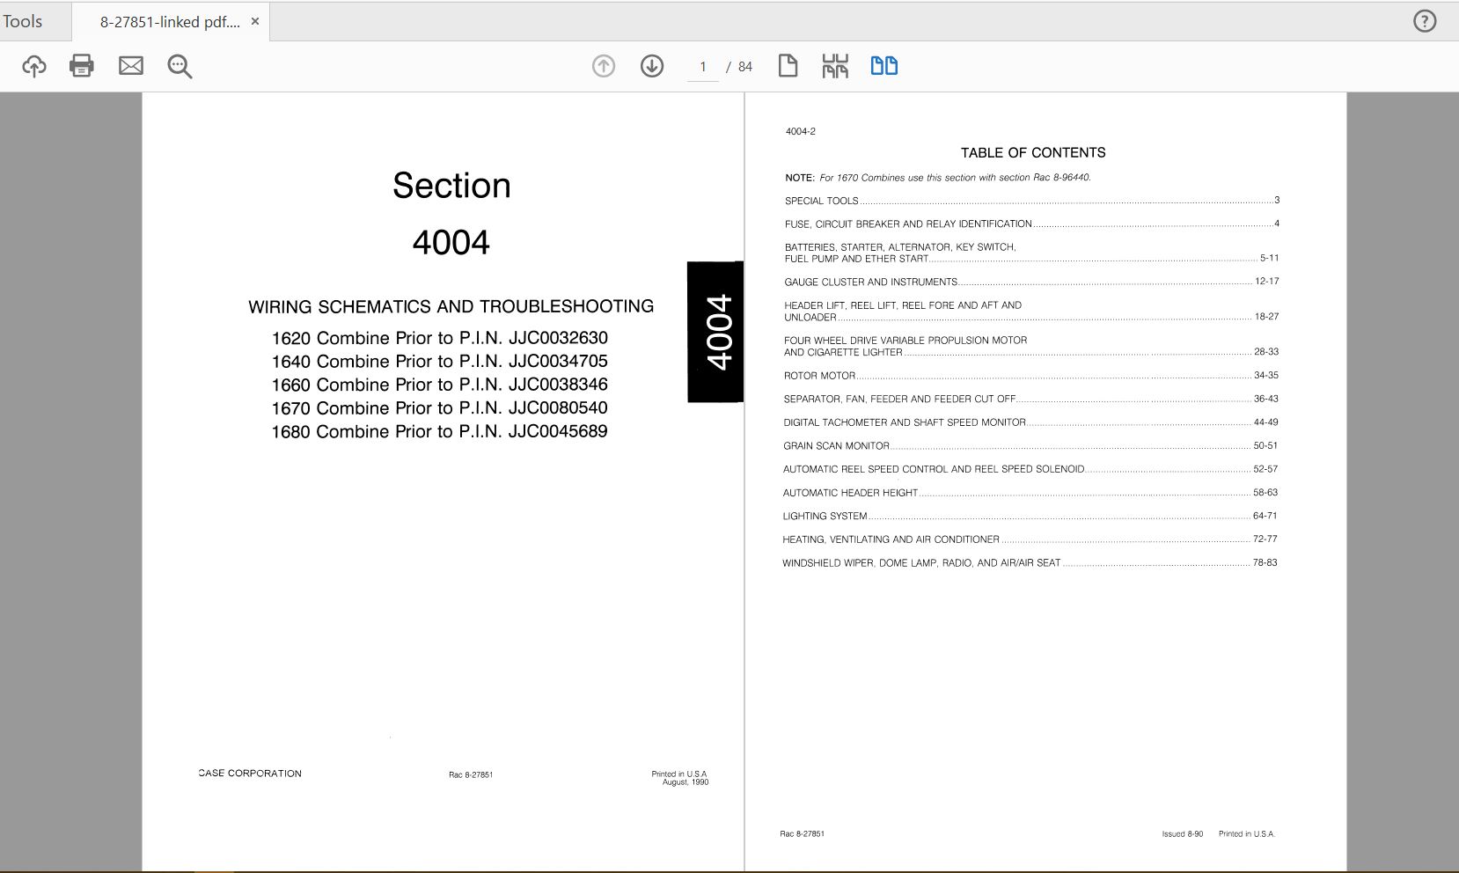This screenshot has width=1459, height=873.
Task: Click the black 4004 section tab marker
Action: coord(715,332)
